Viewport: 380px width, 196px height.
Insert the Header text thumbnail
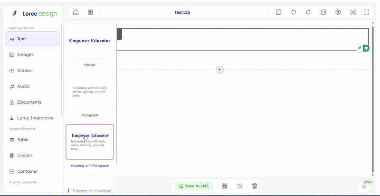pyautogui.click(x=90, y=41)
